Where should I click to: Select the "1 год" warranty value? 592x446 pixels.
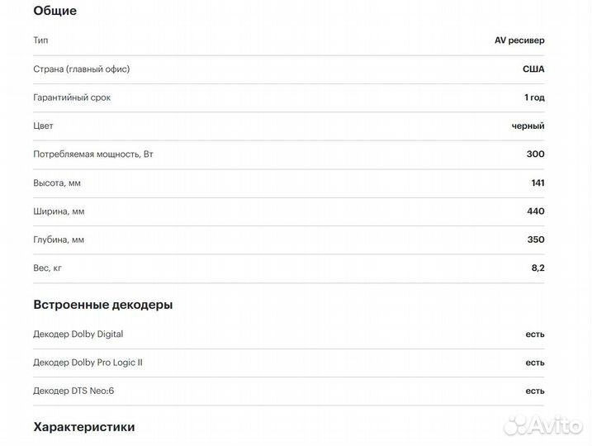pyautogui.click(x=534, y=97)
